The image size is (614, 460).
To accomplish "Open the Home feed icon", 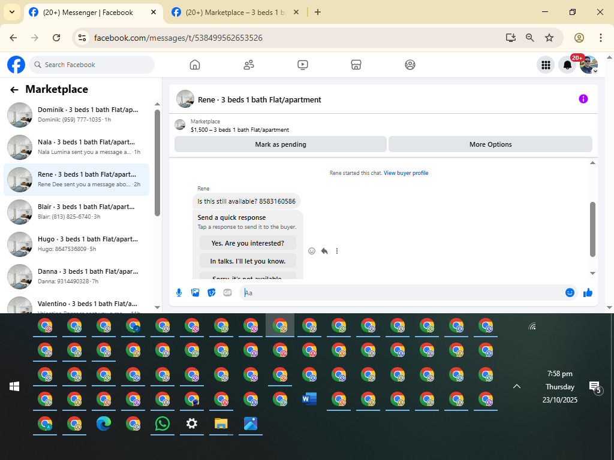I will click(195, 65).
